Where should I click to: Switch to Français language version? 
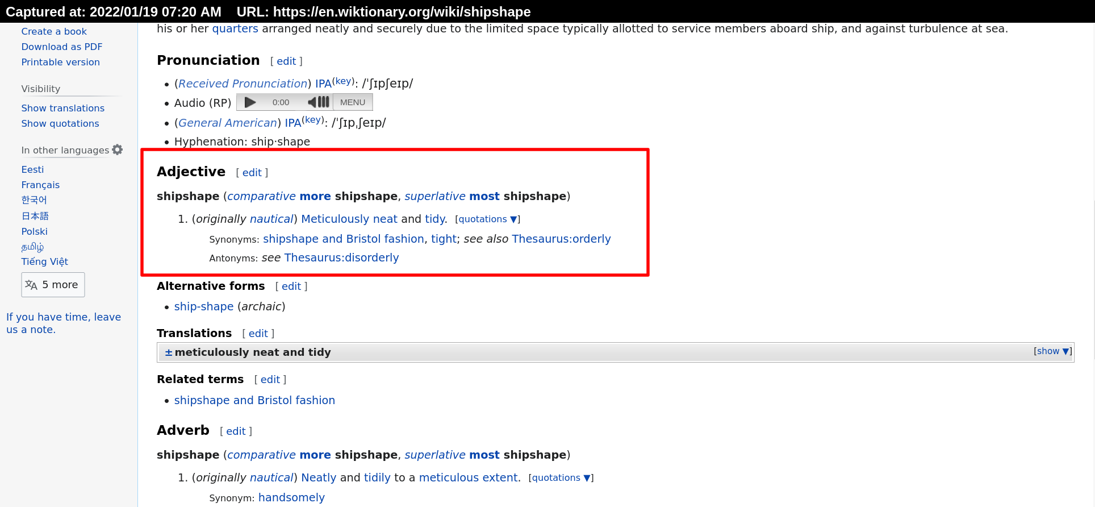[40, 185]
